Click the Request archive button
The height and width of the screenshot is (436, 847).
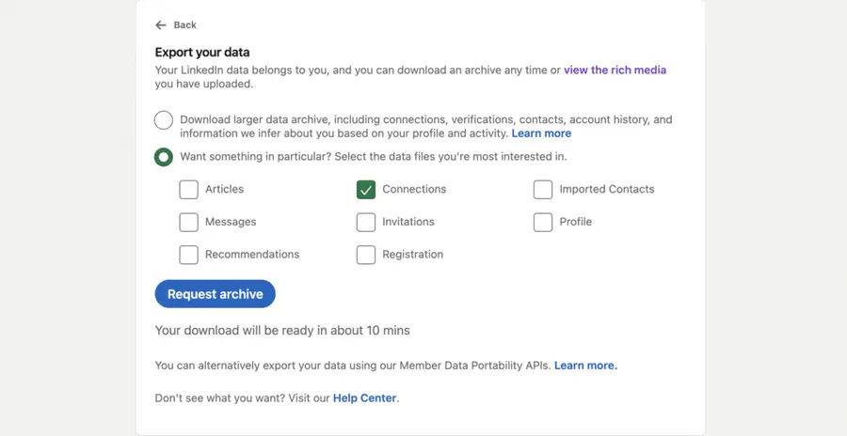pos(215,294)
